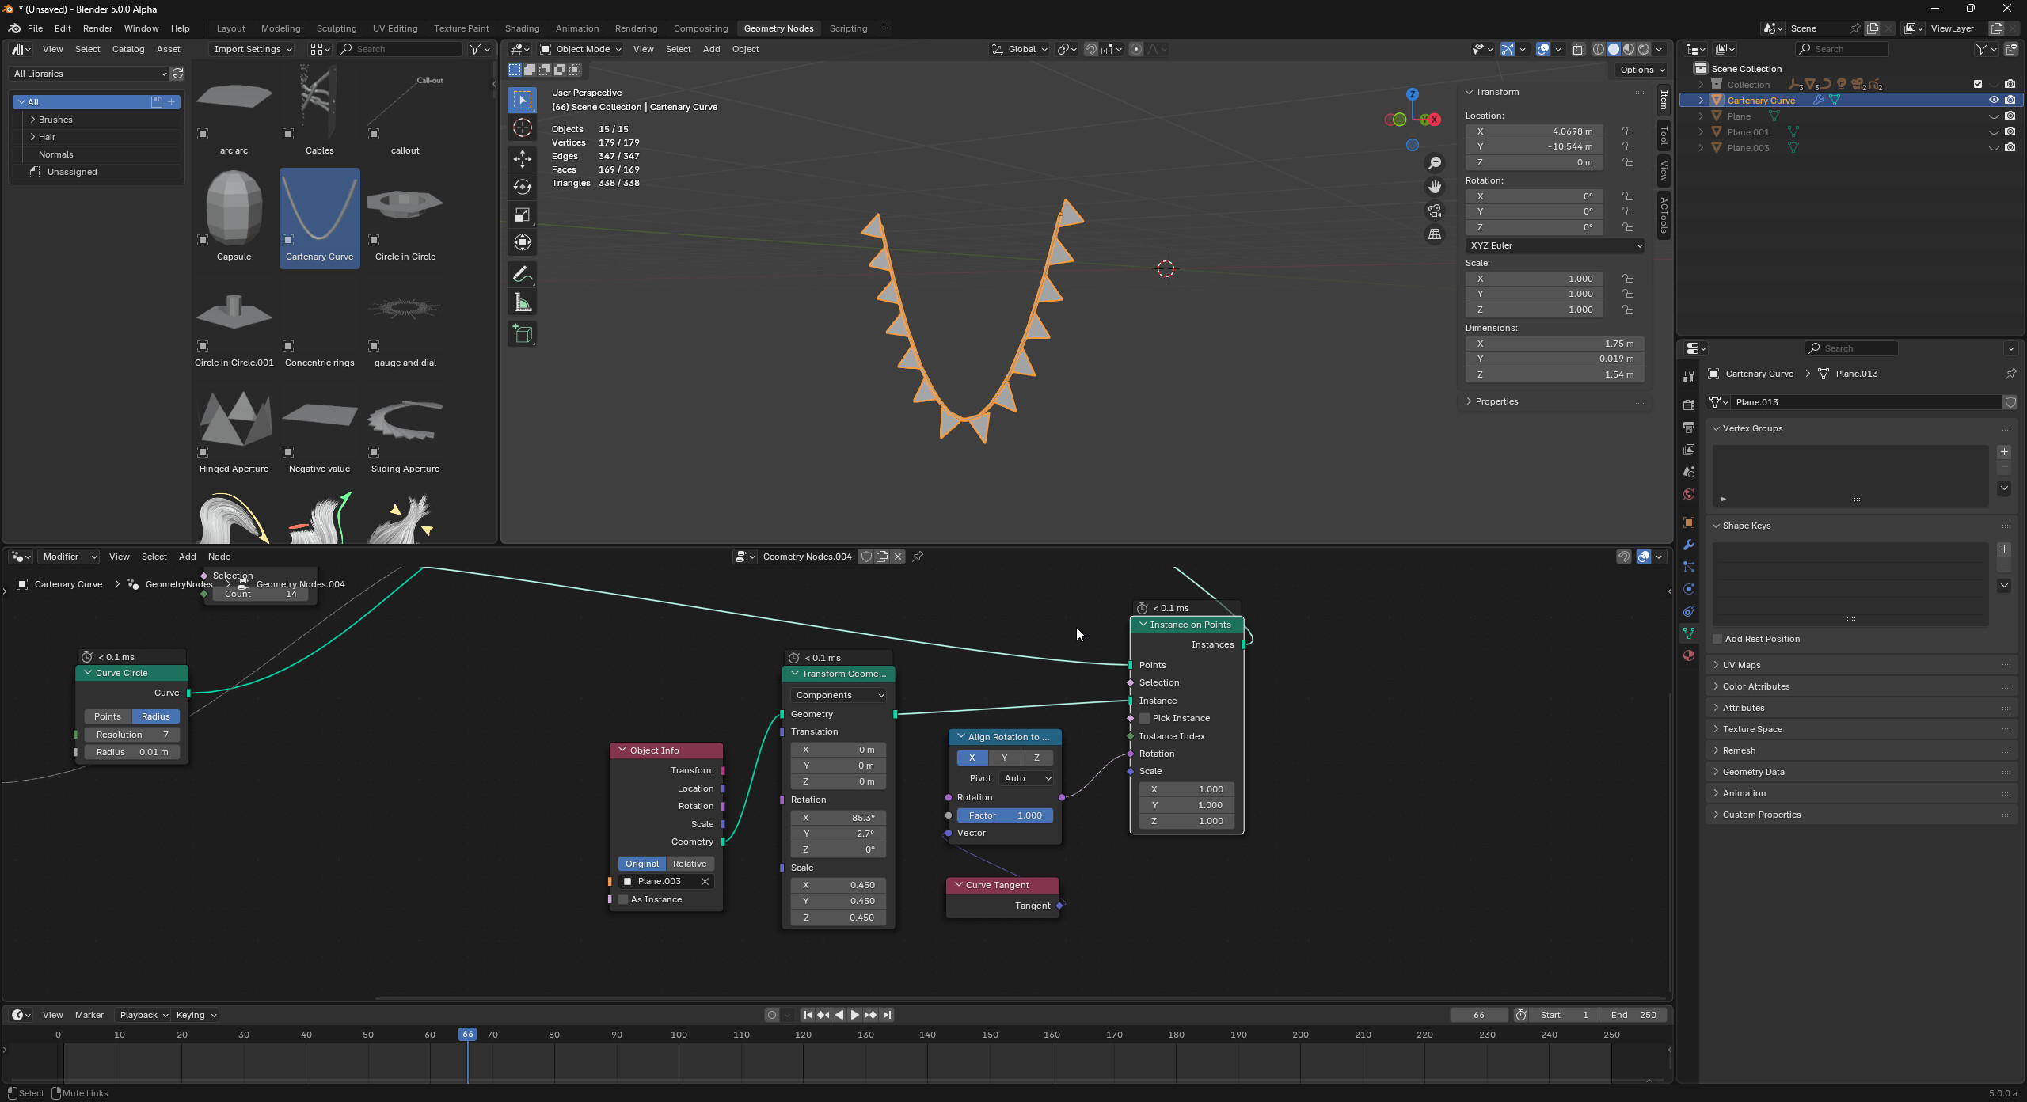The image size is (2027, 1102).
Task: Switch to the Scripting workspace tab
Action: [x=848, y=28]
